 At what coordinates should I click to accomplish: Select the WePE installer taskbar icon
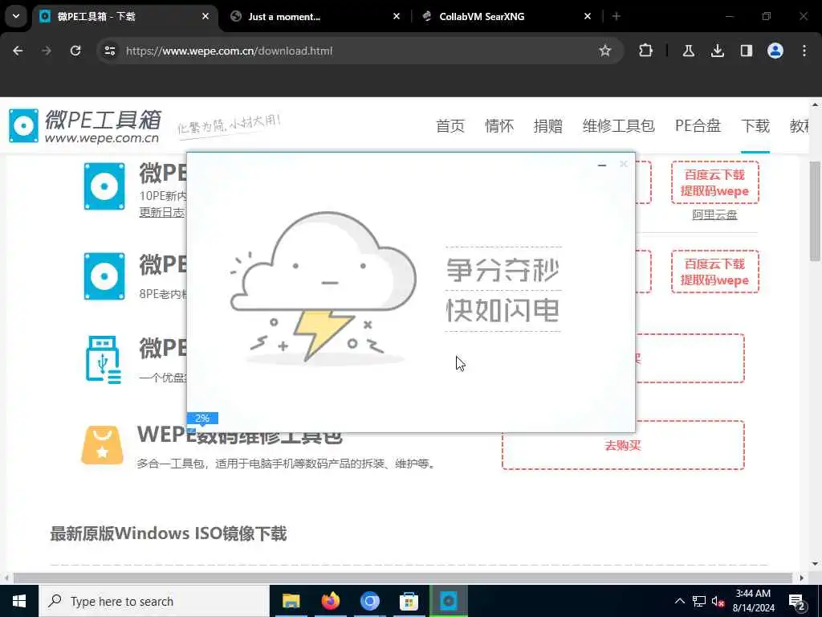[x=448, y=601]
